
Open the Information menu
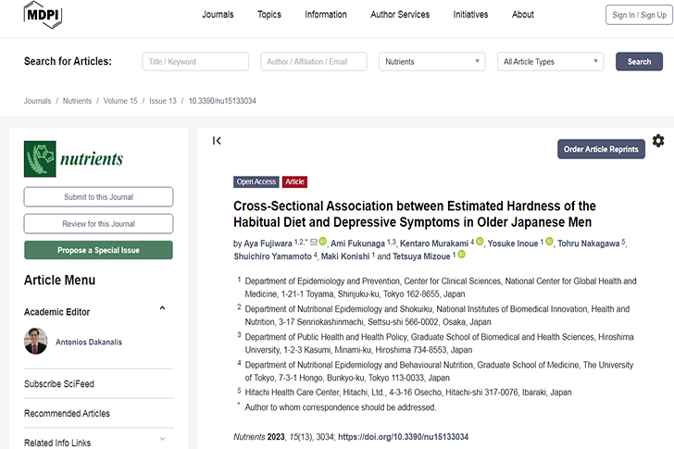[326, 15]
